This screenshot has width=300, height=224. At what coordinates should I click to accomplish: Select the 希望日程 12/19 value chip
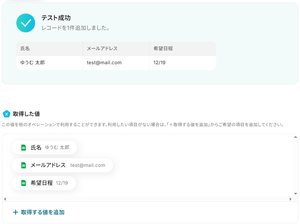click(44, 183)
